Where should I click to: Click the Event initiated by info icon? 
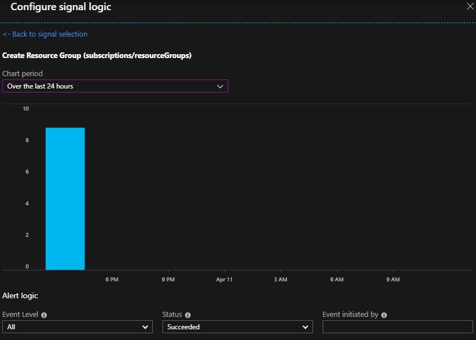coord(384,315)
